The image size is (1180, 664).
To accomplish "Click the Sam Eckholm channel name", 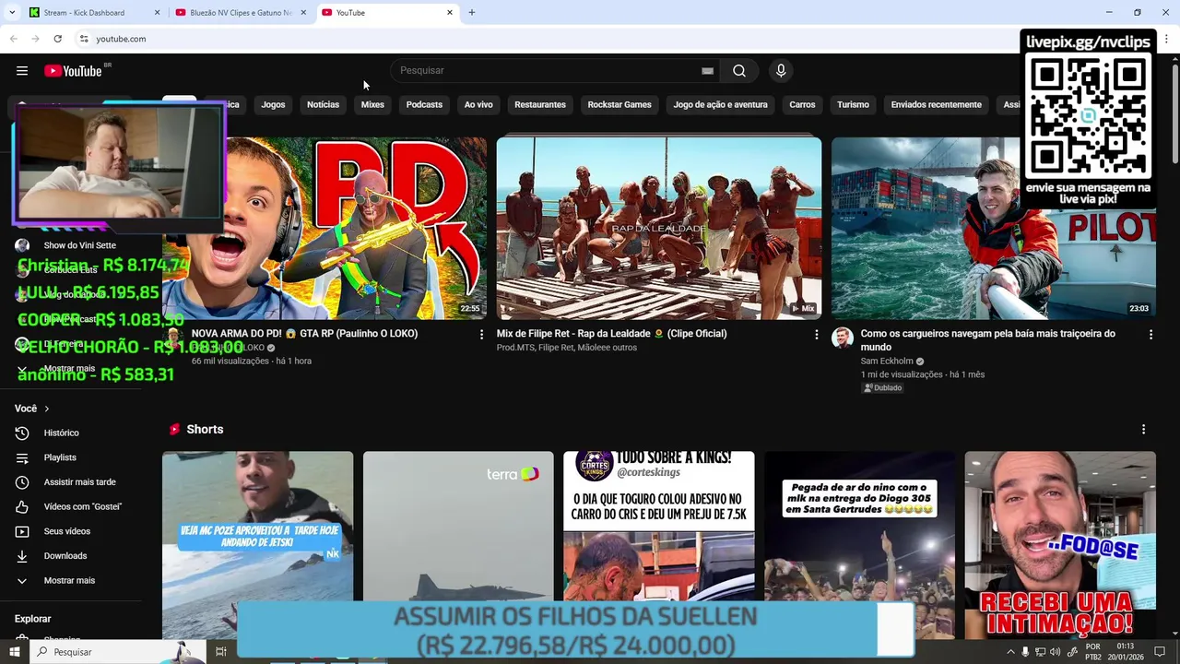I will click(887, 362).
